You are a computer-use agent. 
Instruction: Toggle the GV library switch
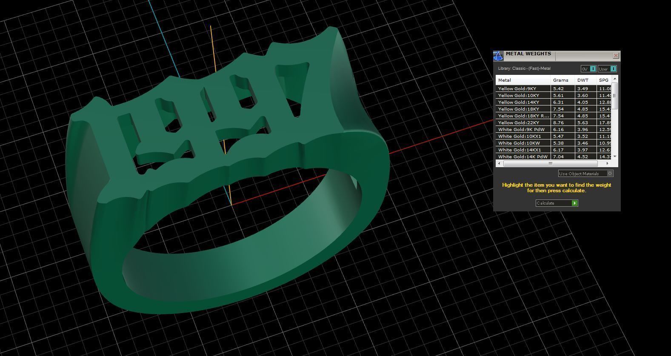pyautogui.click(x=588, y=68)
